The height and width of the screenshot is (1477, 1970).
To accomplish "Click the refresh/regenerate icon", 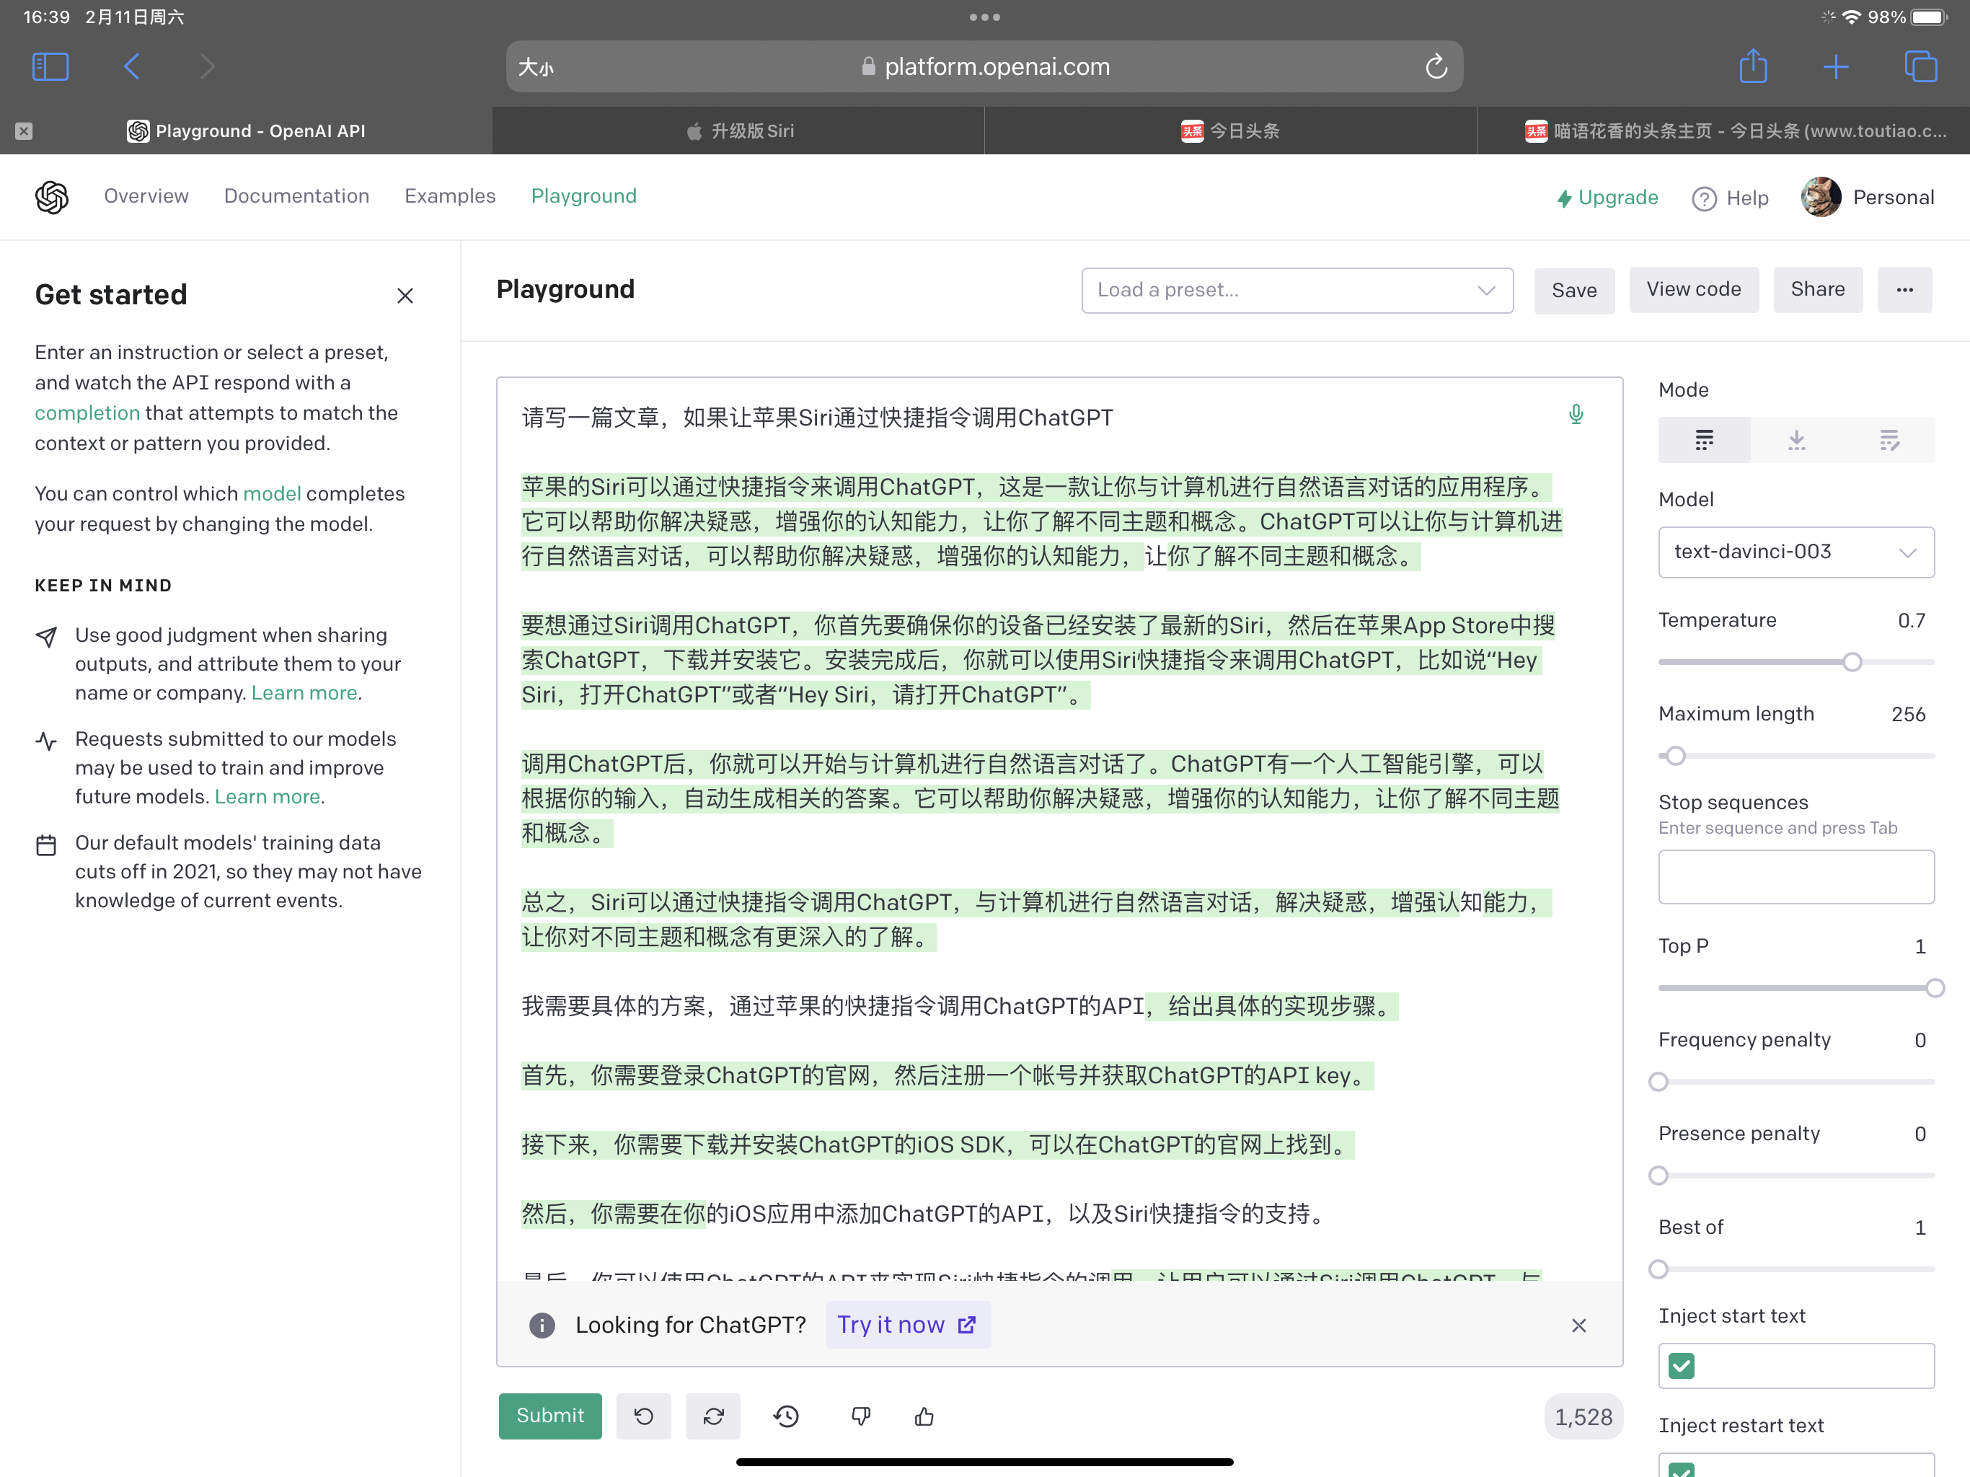I will [x=710, y=1415].
